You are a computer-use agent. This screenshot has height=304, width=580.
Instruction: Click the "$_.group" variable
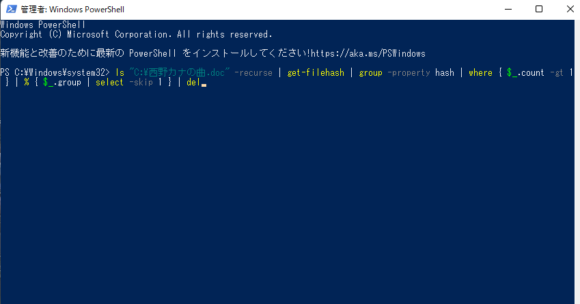coord(59,82)
